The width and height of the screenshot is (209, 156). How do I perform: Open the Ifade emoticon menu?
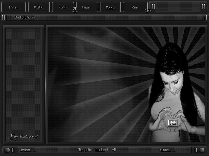coord(86,7)
